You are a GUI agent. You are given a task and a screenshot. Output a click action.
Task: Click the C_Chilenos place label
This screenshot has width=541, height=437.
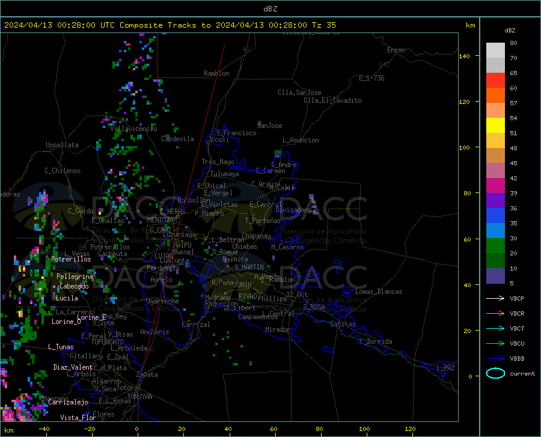pyautogui.click(x=63, y=171)
